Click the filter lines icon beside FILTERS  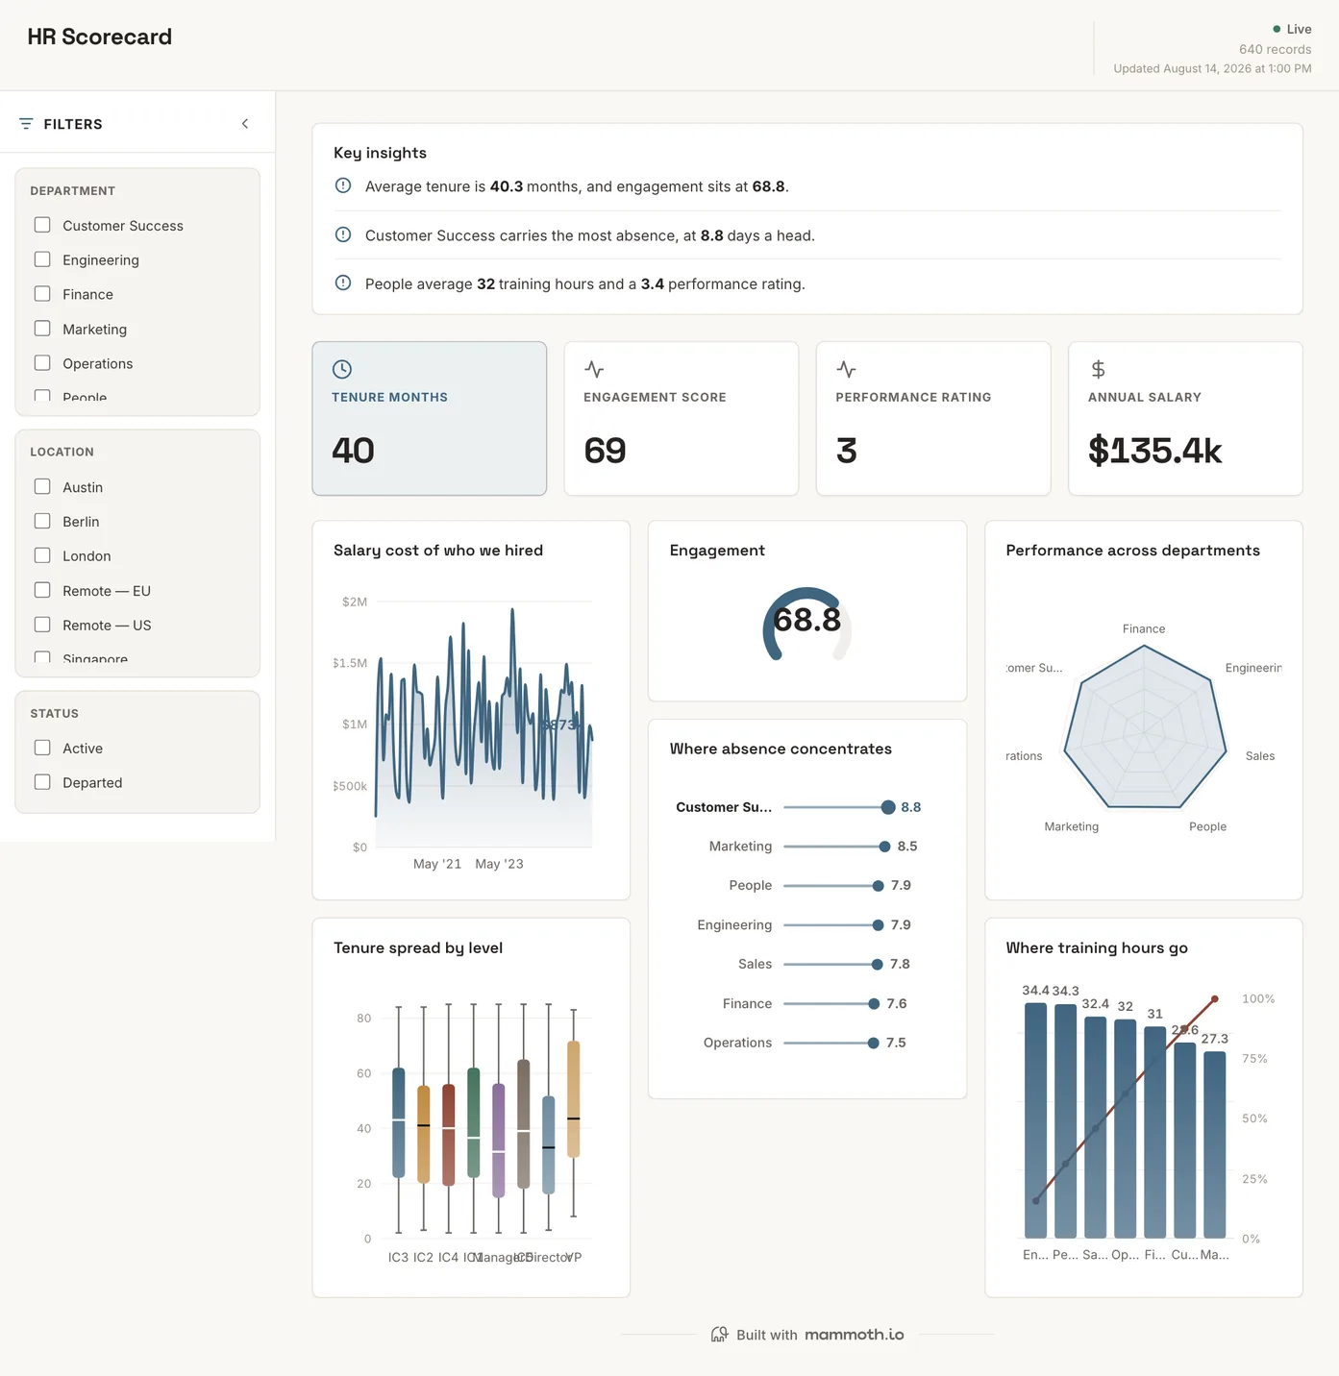coord(26,124)
